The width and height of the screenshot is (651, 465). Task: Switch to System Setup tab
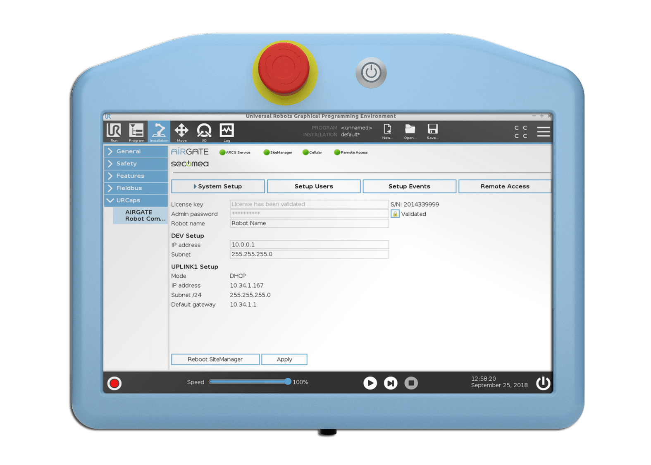coord(218,186)
